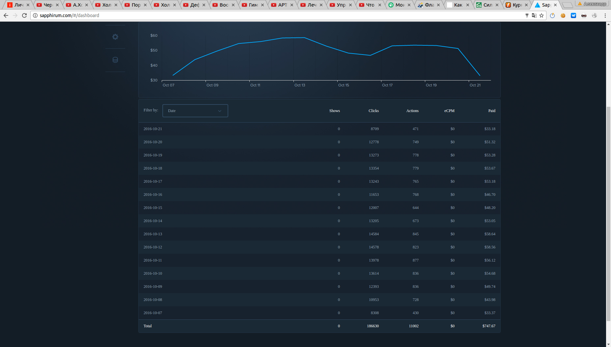Open the blue W extension
This screenshot has height=347, width=611.
pos(573,15)
